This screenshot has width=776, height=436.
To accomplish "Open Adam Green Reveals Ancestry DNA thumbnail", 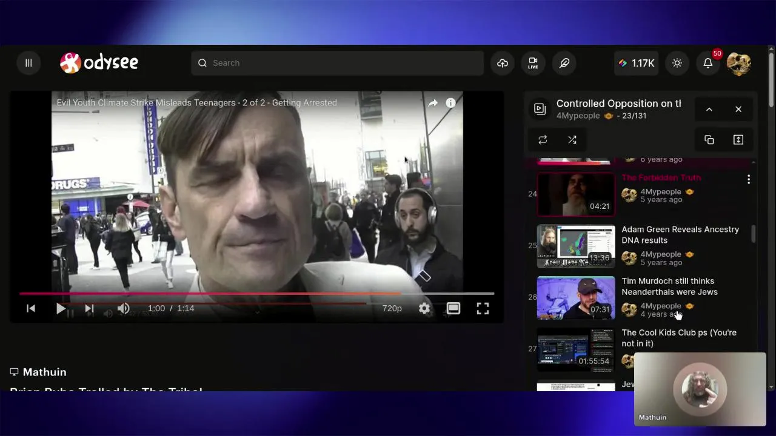I will click(576, 246).
